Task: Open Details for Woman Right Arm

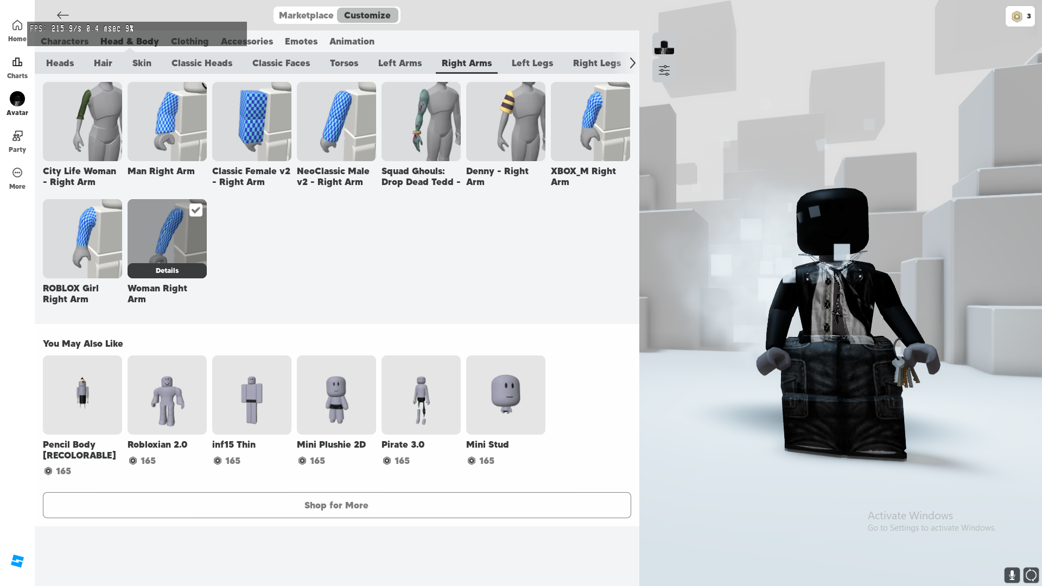Action: [x=167, y=270]
